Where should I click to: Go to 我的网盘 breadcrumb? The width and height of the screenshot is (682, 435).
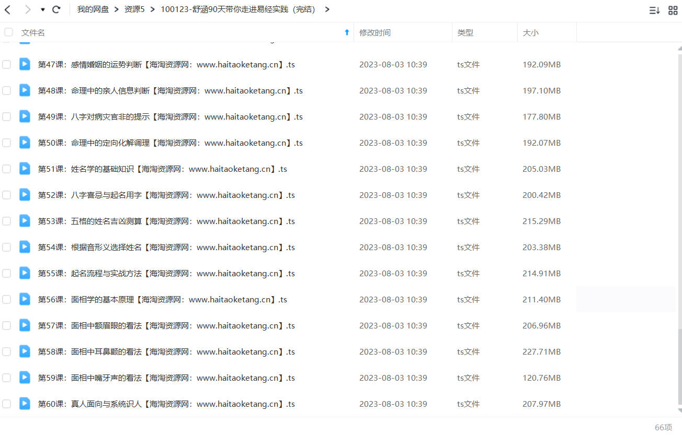coord(93,9)
